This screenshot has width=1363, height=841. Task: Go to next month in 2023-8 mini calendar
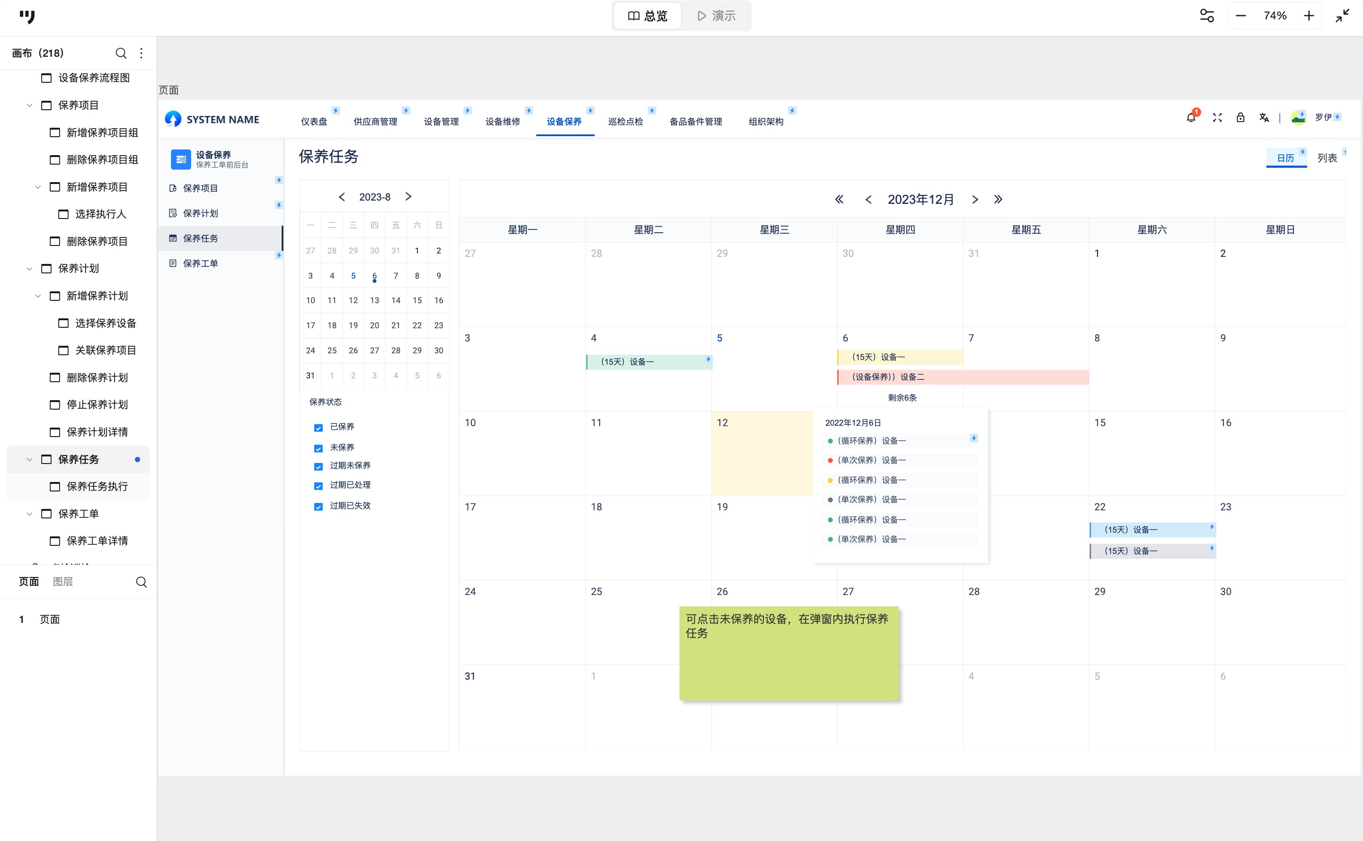pos(408,196)
